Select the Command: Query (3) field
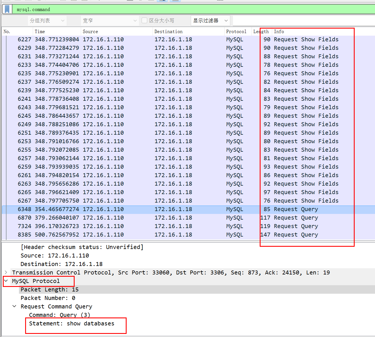Image resolution: width=375 pixels, height=337 pixels. 60,315
